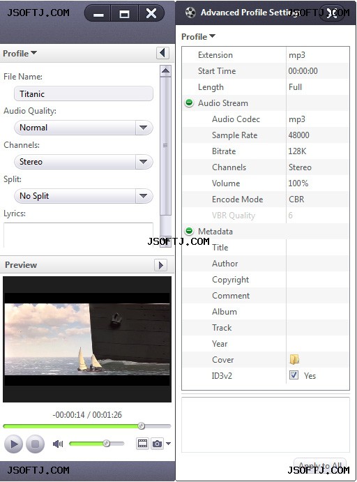Minimize the main converter window
Screen dimensions: 357x482
(98, 13)
